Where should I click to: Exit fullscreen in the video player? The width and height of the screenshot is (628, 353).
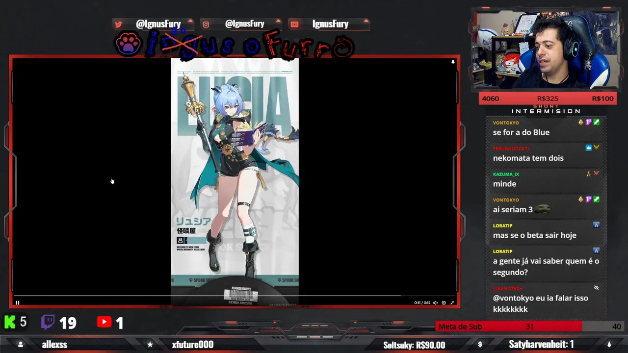pos(452,303)
